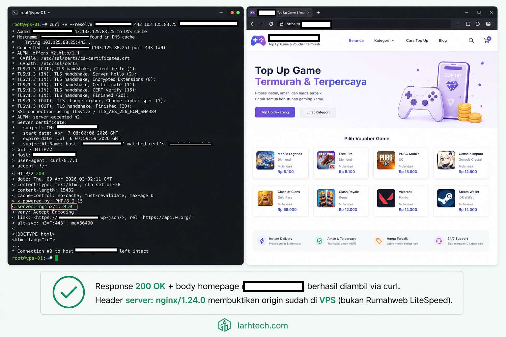
Task: Click the Genshin Impact title text
Action: click(x=471, y=154)
